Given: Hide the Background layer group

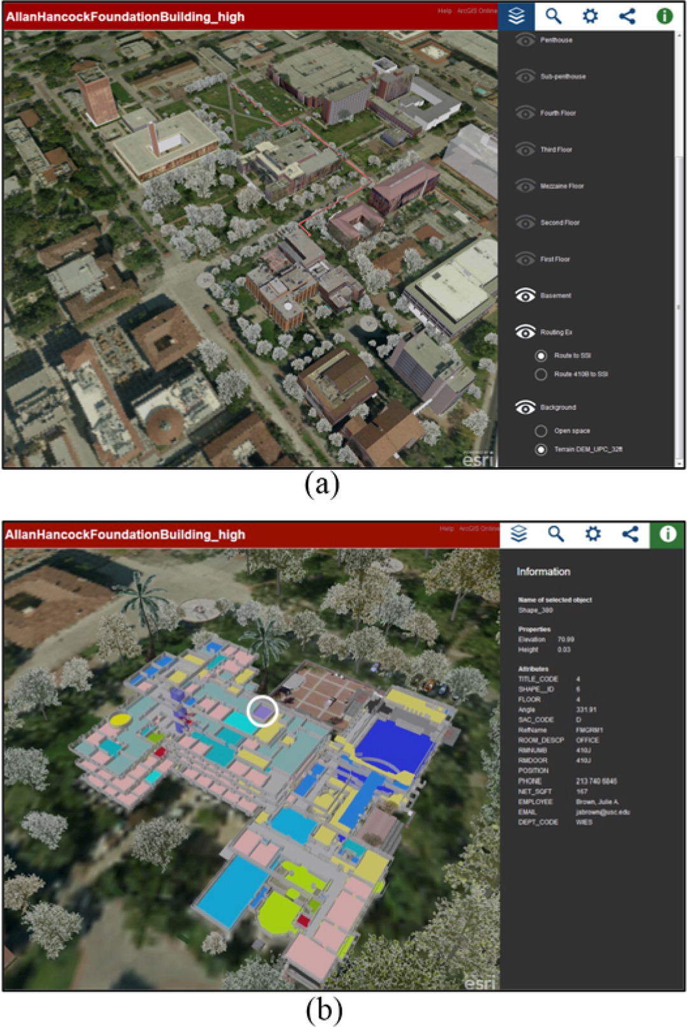Looking at the screenshot, I should coord(525,407).
